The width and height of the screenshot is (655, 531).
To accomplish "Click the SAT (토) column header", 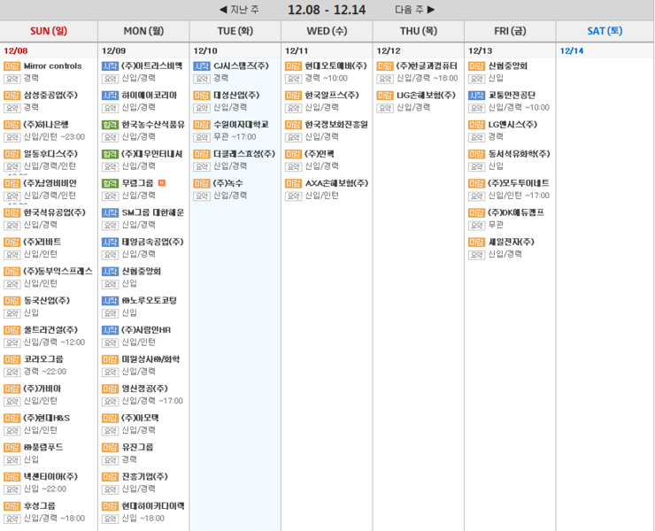I will pyautogui.click(x=605, y=31).
